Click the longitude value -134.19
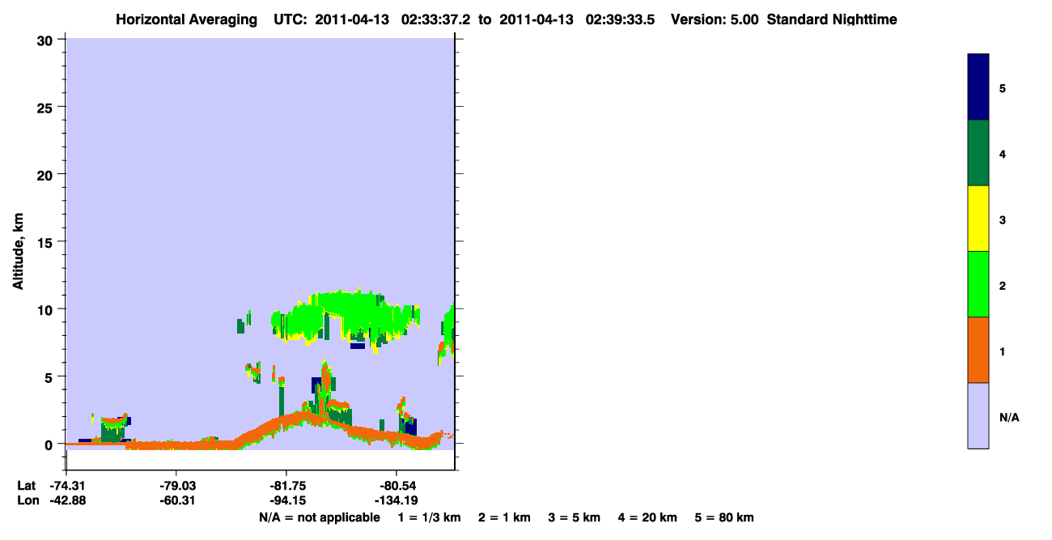The image size is (1052, 540). 396,500
